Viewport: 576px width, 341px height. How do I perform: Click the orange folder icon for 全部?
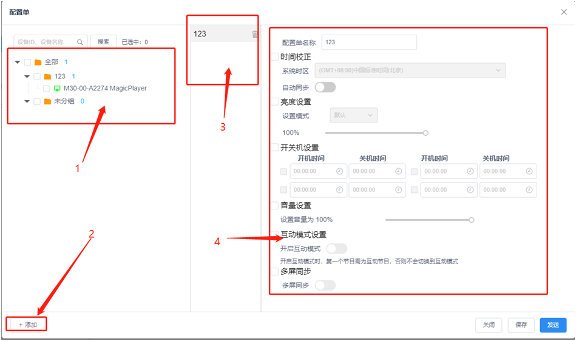(38, 62)
